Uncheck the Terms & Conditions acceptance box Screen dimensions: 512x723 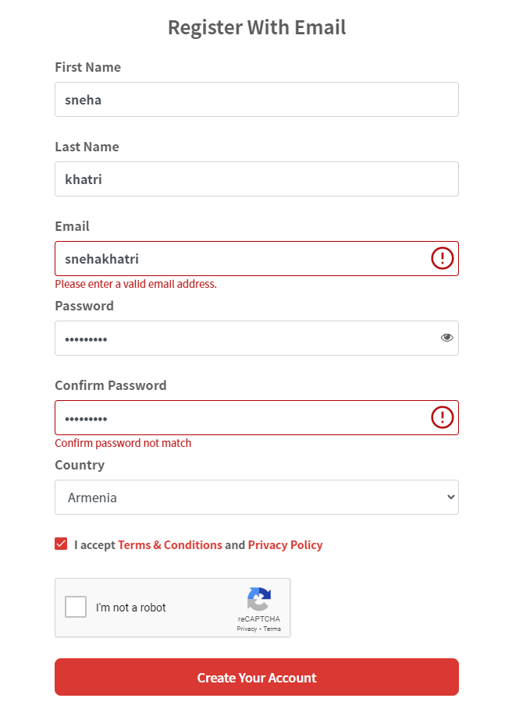click(x=61, y=543)
